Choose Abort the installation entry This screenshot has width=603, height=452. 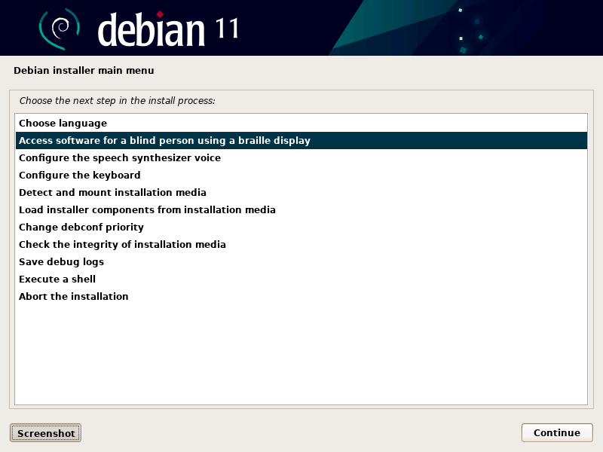pyautogui.click(x=301, y=296)
